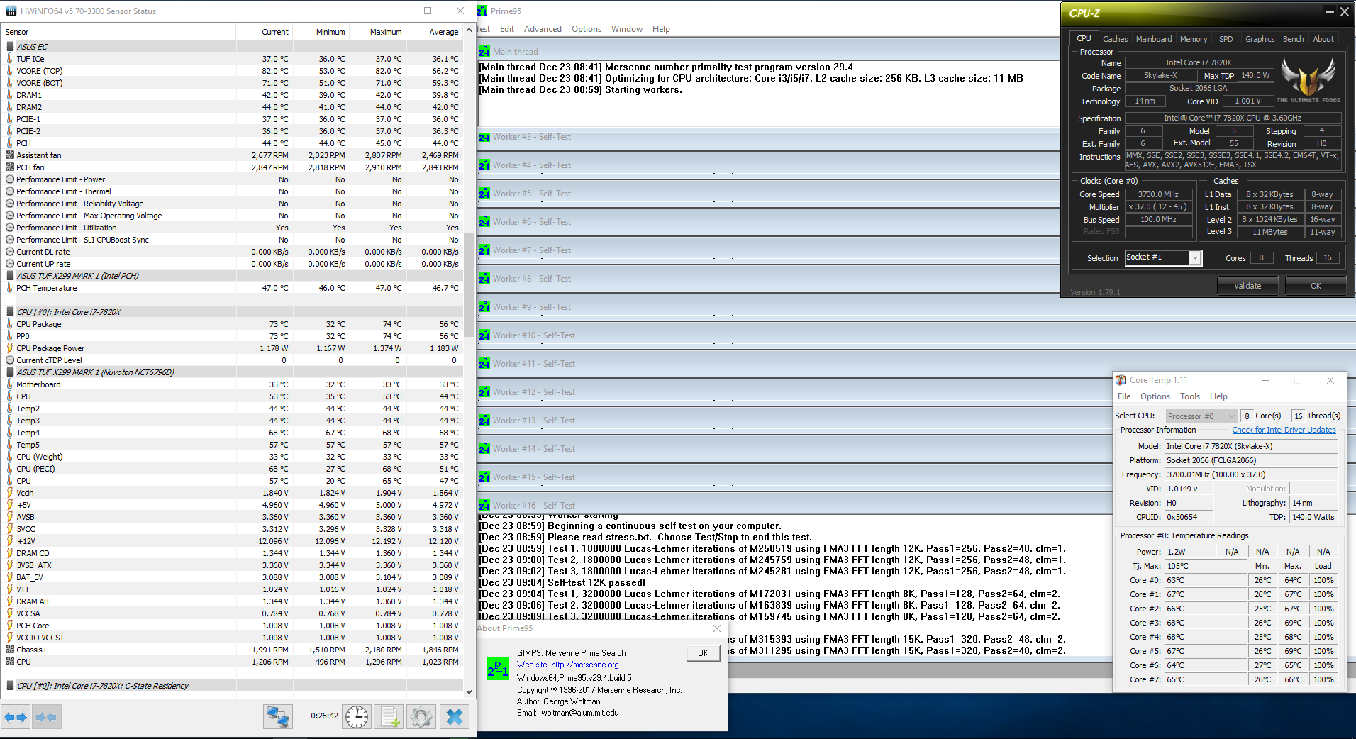Activate the Worker #7 - Self-Test window title
Viewport: 1356px width, 739px height.
[x=532, y=250]
